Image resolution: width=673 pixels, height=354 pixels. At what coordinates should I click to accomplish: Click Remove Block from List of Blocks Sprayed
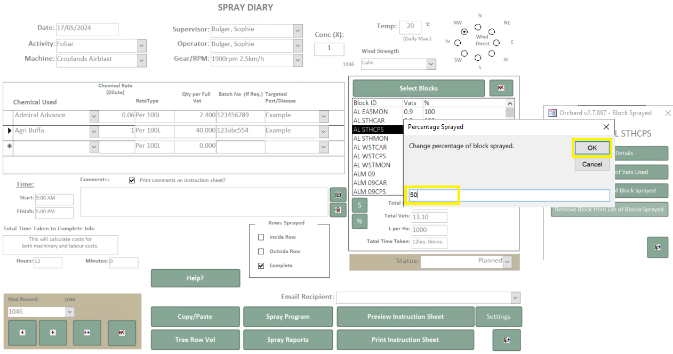click(610, 209)
